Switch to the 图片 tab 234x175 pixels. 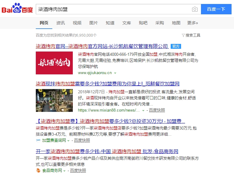tap(94, 23)
